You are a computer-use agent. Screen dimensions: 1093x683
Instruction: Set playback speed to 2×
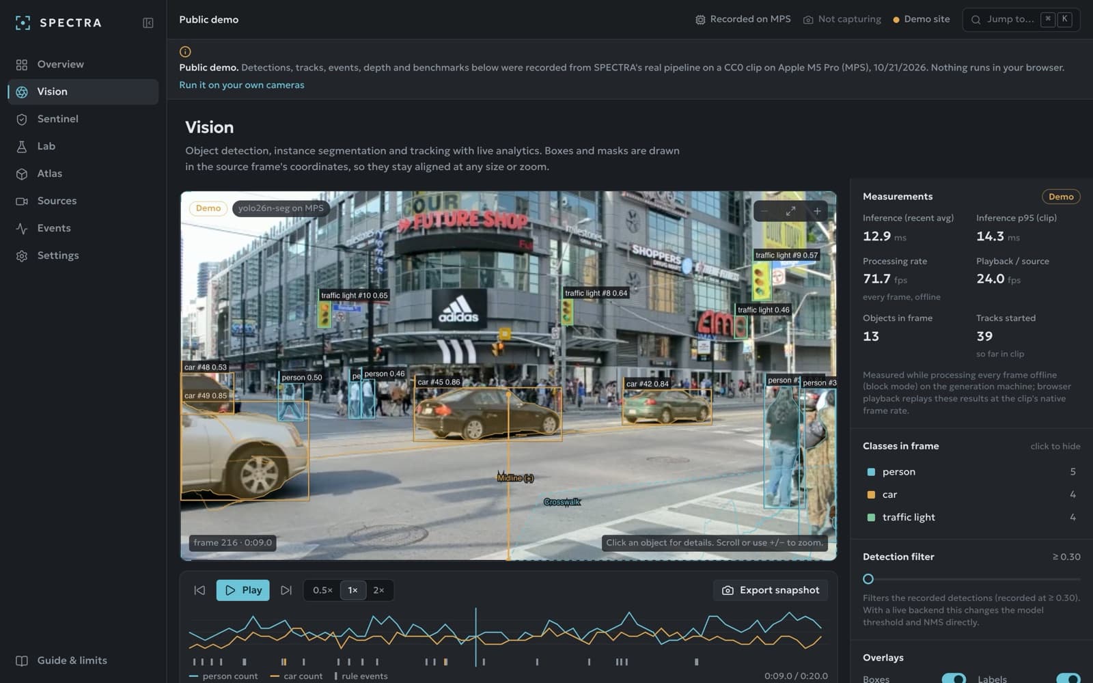[x=378, y=590]
